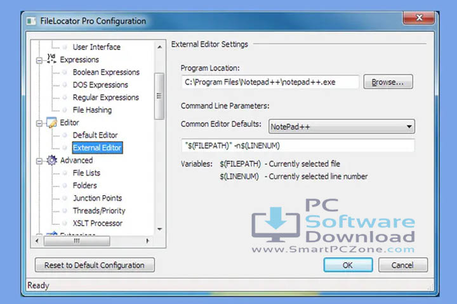457x304 pixels.
Task: Click the OK button
Action: click(348, 265)
